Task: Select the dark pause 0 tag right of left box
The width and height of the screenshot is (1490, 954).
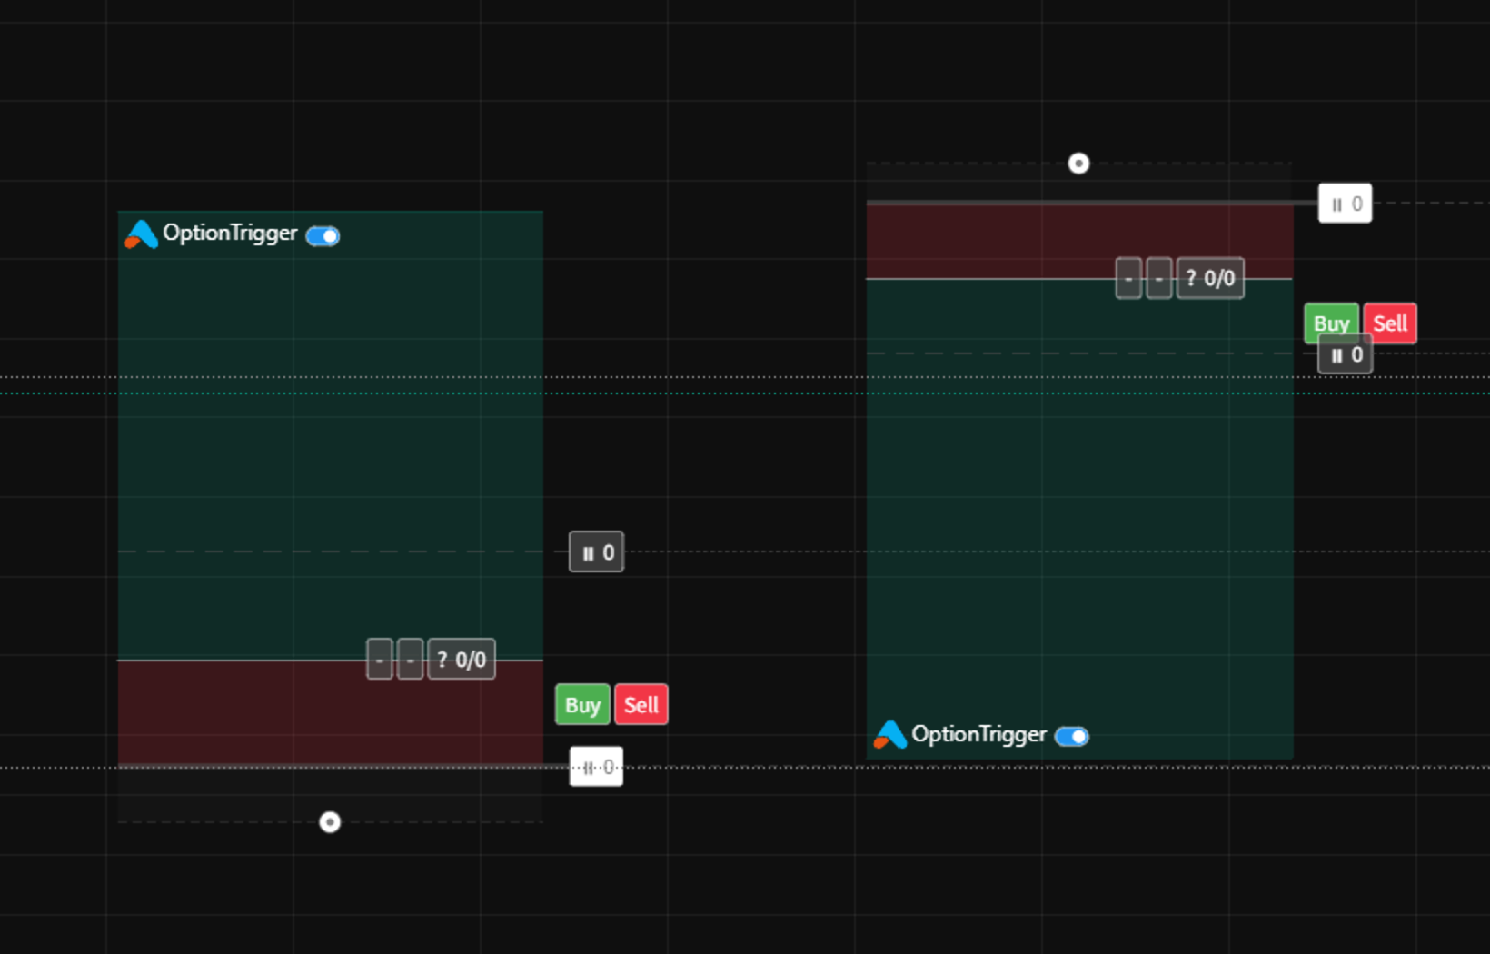Action: [x=597, y=552]
